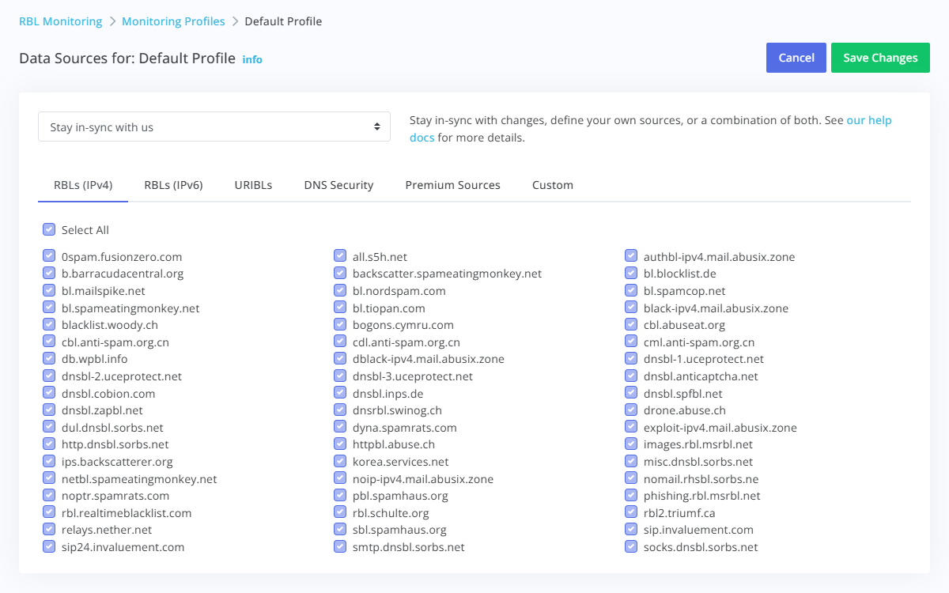
Task: Switch to the DNS Security tab
Action: (338, 184)
